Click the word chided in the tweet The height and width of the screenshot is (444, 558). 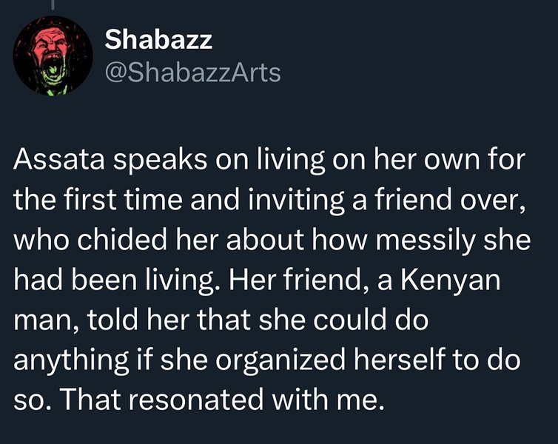pos(121,240)
